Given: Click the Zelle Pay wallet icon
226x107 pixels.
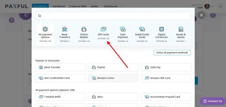Looking at the screenshot, I should pyautogui.click(x=147, y=67).
